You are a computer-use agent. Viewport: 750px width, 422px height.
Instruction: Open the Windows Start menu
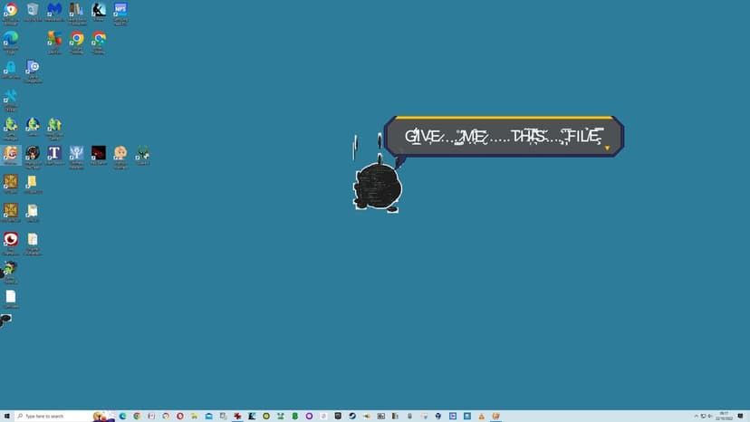(x=6, y=417)
